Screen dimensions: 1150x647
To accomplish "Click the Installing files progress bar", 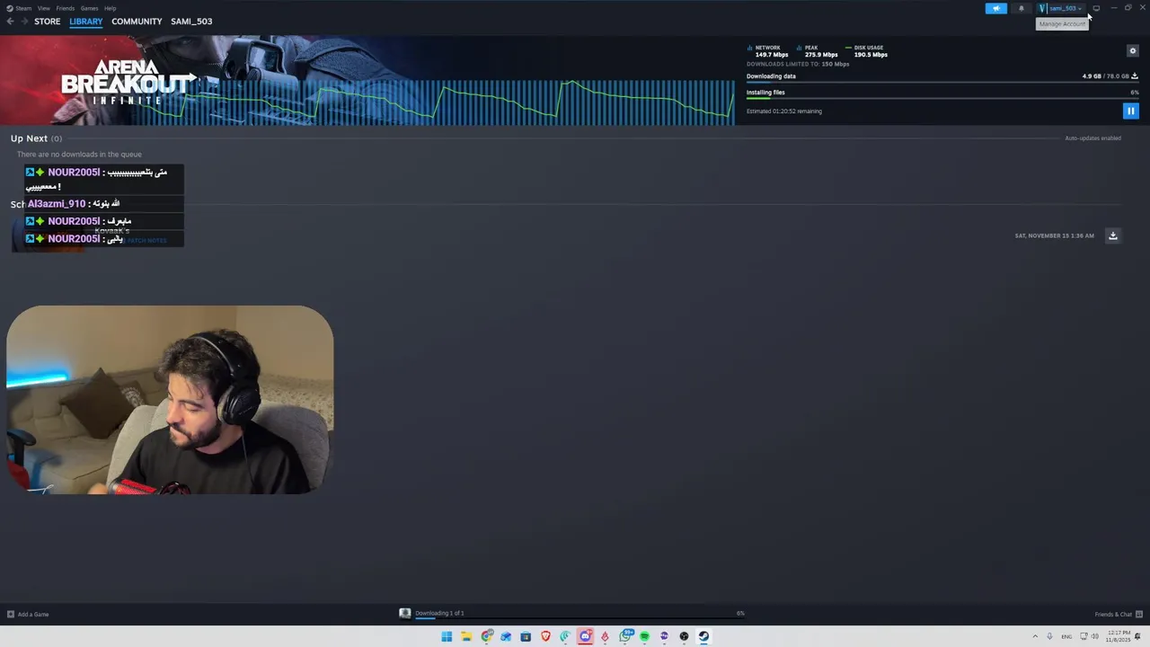I will [x=942, y=99].
